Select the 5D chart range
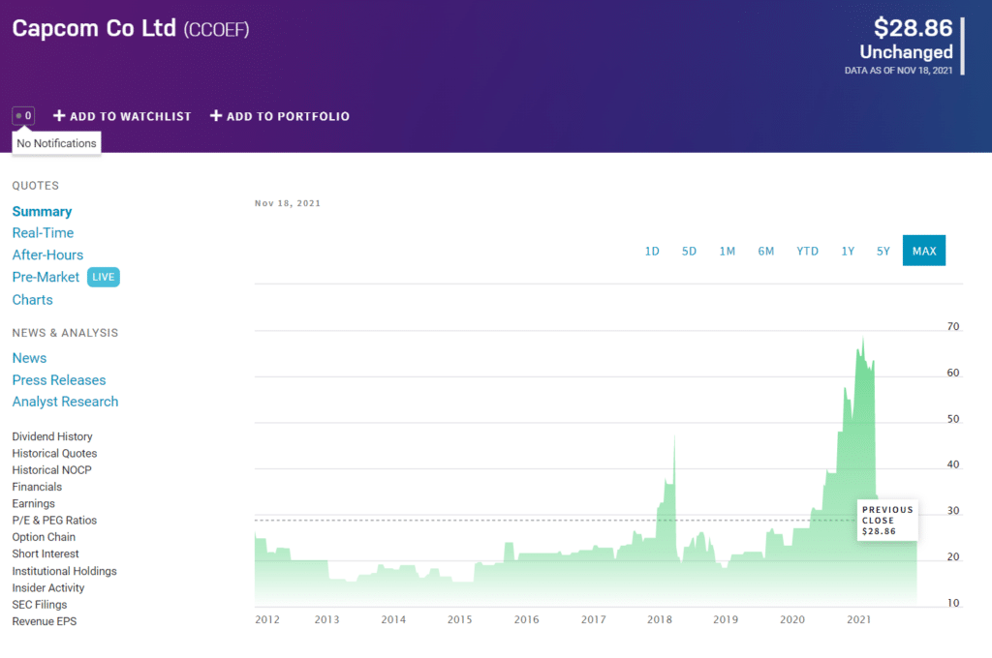Screen dimensions: 992x658 click(x=689, y=251)
